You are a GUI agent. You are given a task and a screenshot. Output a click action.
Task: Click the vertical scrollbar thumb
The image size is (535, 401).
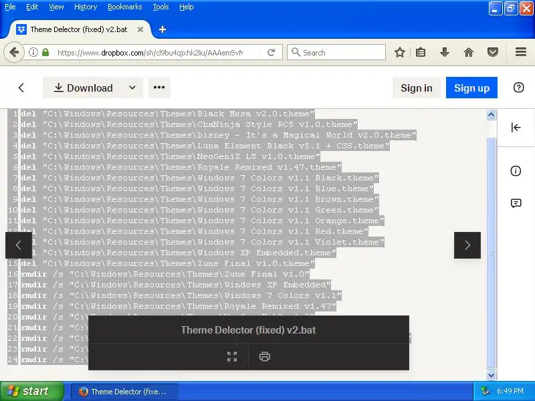click(x=491, y=253)
